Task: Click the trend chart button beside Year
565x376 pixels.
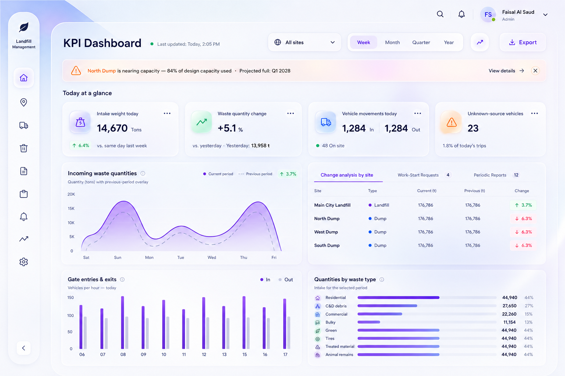Action: (480, 42)
